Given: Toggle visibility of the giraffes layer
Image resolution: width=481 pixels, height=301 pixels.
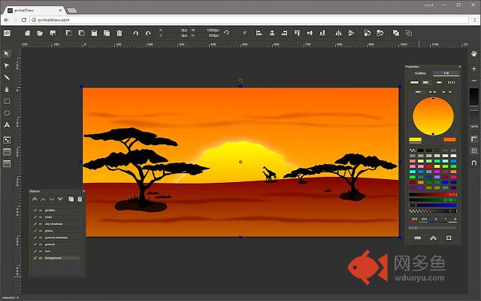Looking at the screenshot, I should pyautogui.click(x=40, y=211).
